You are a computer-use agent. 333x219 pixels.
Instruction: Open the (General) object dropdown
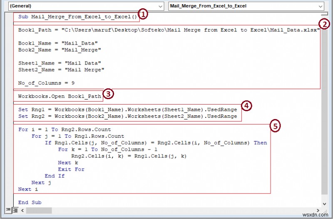[x=86, y=6]
